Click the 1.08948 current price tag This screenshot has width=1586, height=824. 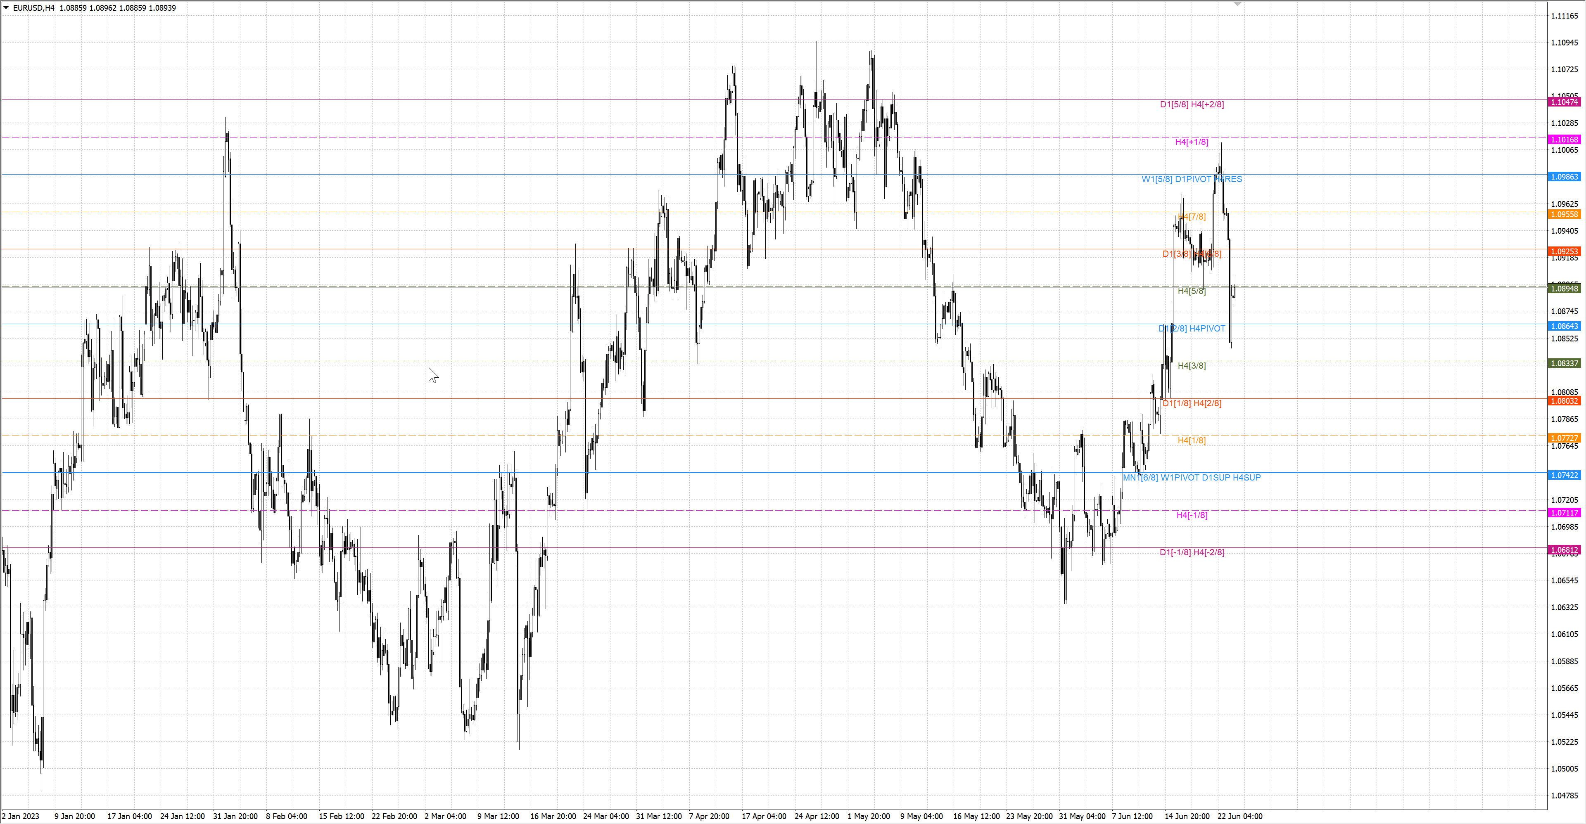[1564, 289]
